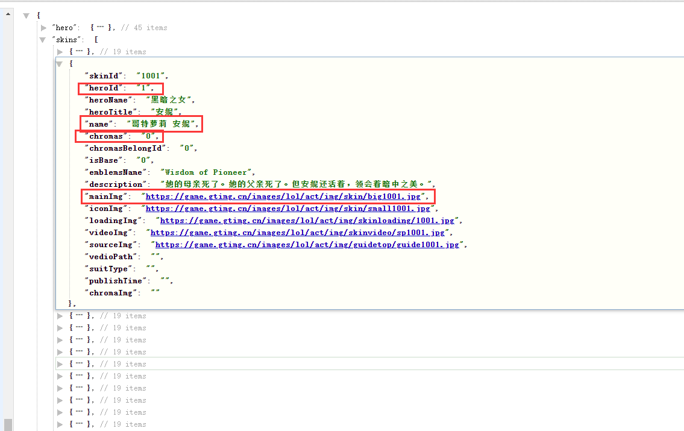Select the "// 45 items" comment
684x431 pixels.
[x=145, y=28]
